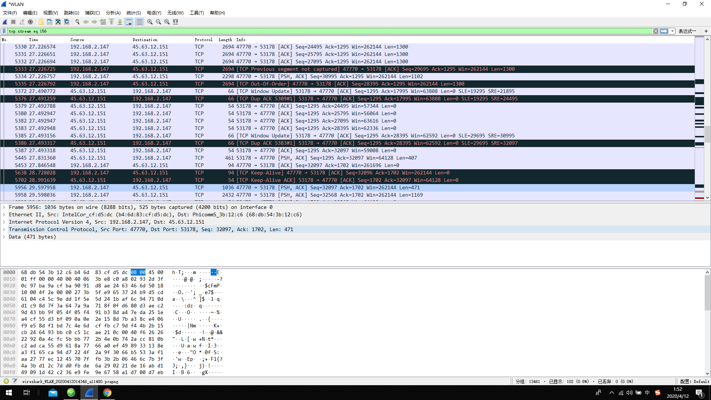This screenshot has width=711, height=400.
Task: Click the 表达式 expression button
Action: pos(687,31)
